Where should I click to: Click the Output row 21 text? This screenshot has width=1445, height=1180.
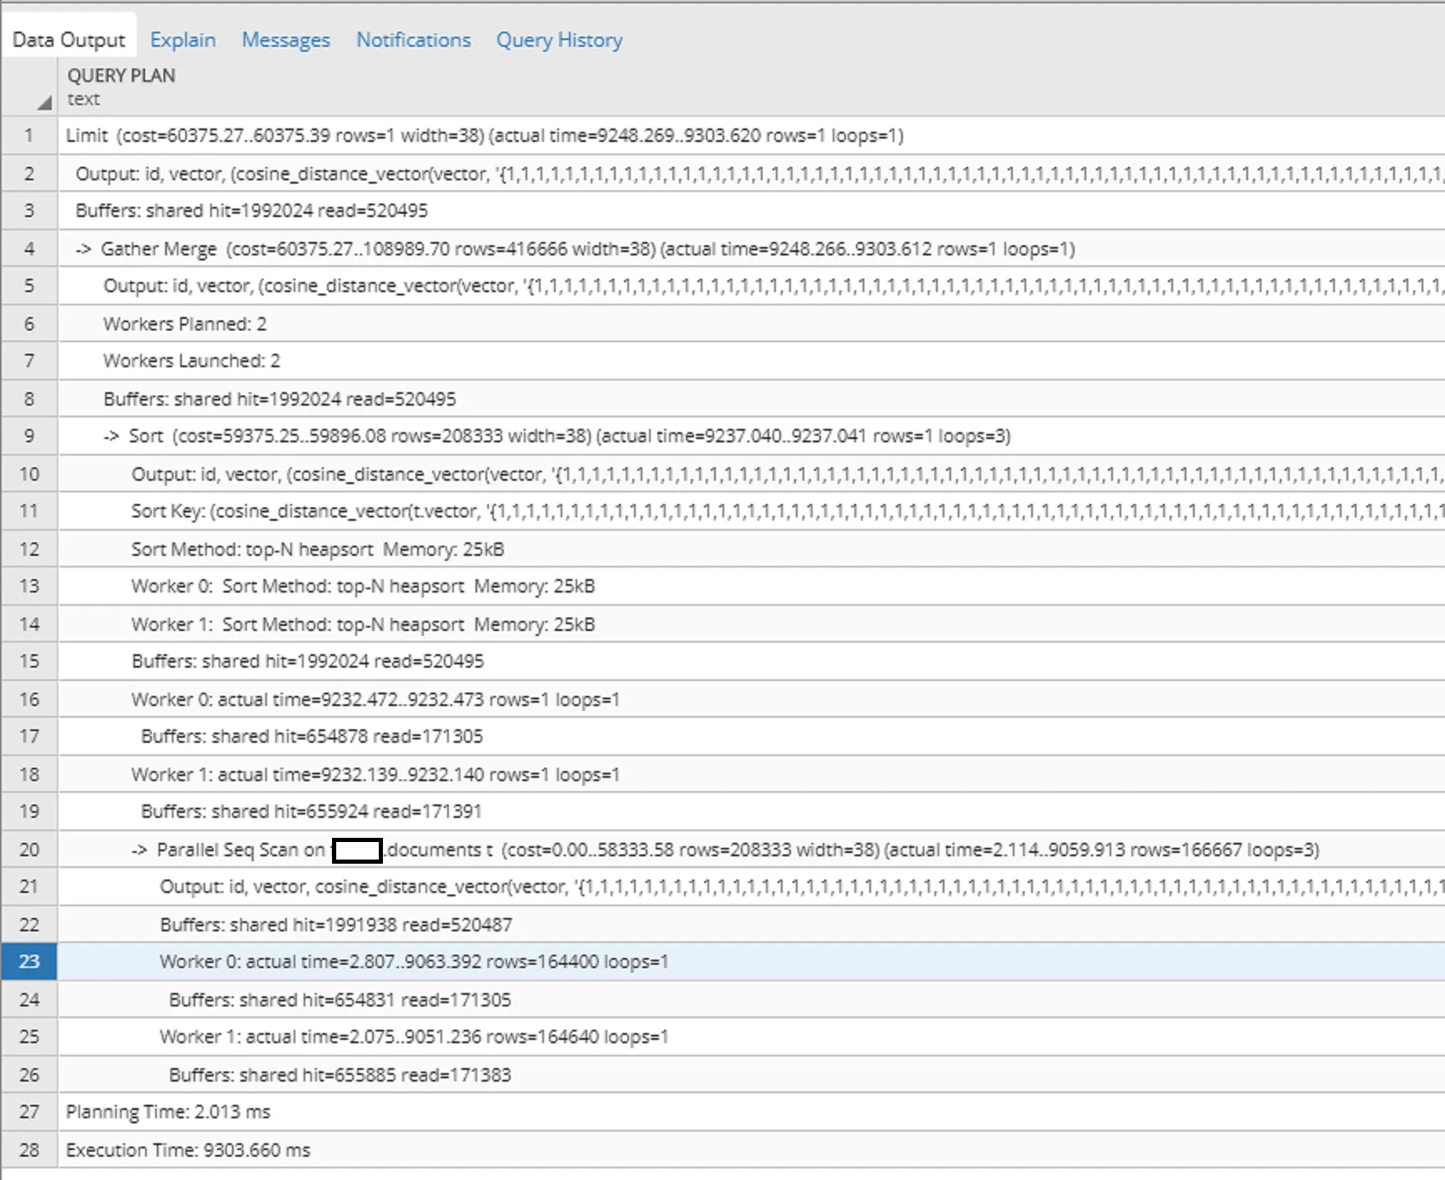click(x=803, y=886)
